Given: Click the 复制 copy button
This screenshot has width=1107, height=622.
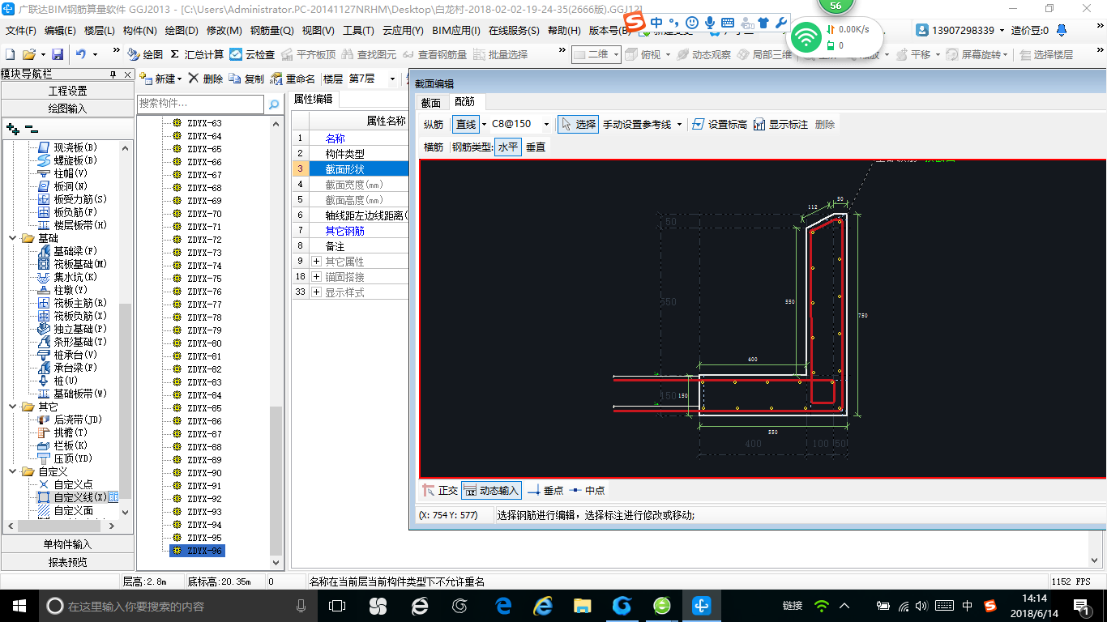Looking at the screenshot, I should 246,79.
